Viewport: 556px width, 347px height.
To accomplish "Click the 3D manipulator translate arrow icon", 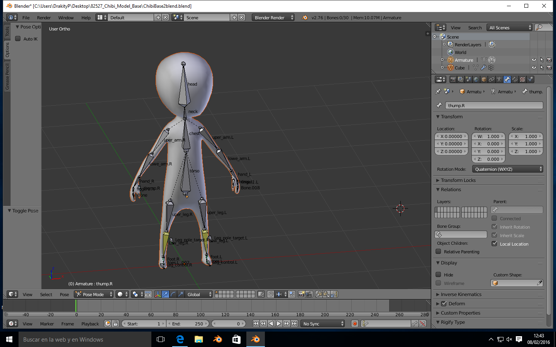I will pos(165,294).
